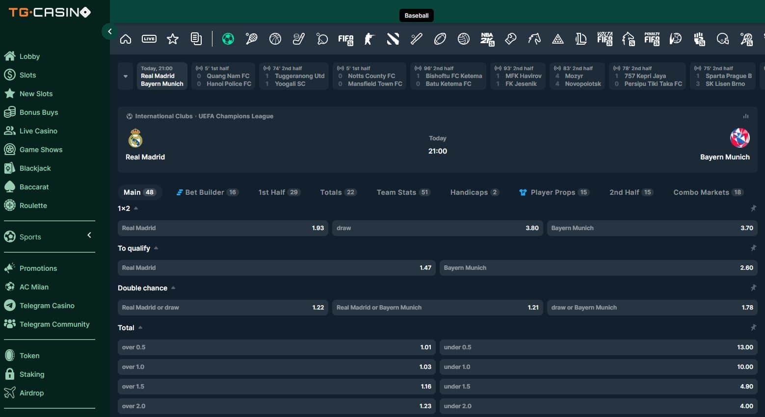765x417 pixels.
Task: Switch to the Totals tab
Action: 338,192
